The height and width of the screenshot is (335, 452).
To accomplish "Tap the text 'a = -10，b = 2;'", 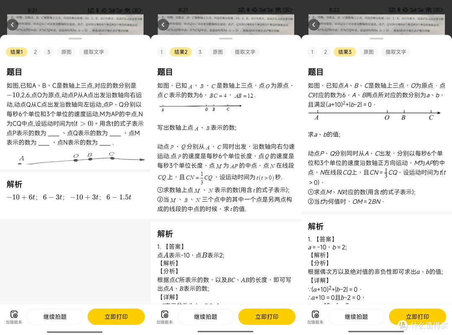I will coord(327,247).
